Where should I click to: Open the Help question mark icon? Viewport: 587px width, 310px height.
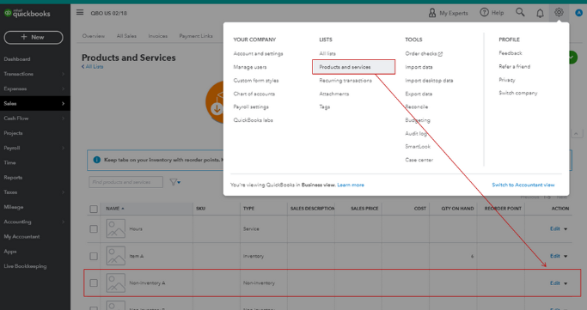(x=484, y=12)
